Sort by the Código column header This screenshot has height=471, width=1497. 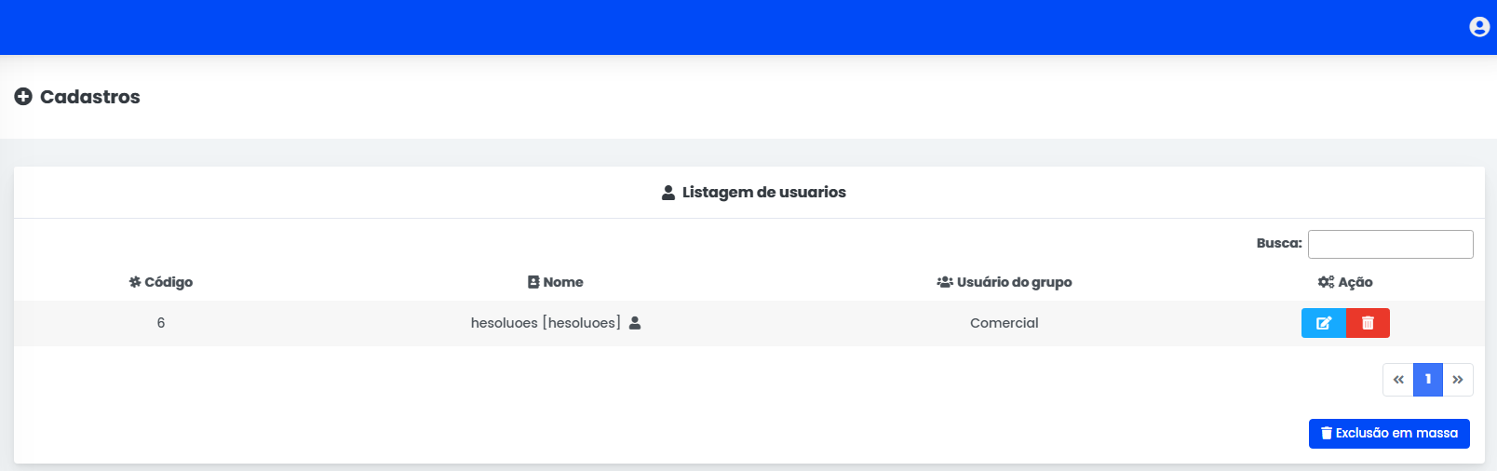click(x=161, y=282)
